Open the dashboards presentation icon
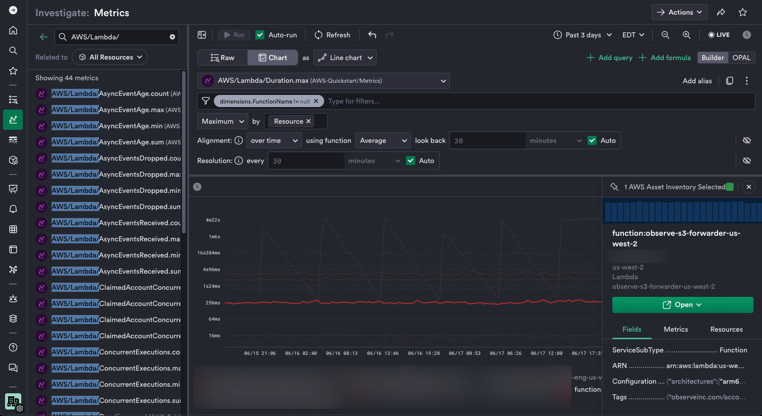Screen dimensions: 762x416 pyautogui.click(x=13, y=189)
